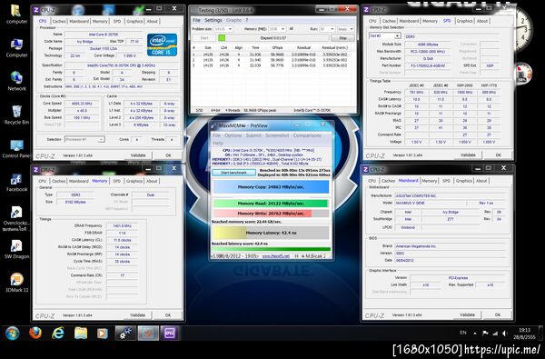Select LinX result row 1 with time 31.936

click(x=273, y=55)
